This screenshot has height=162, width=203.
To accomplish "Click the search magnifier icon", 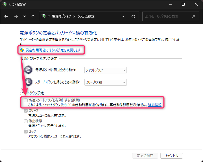I will [x=193, y=16].
